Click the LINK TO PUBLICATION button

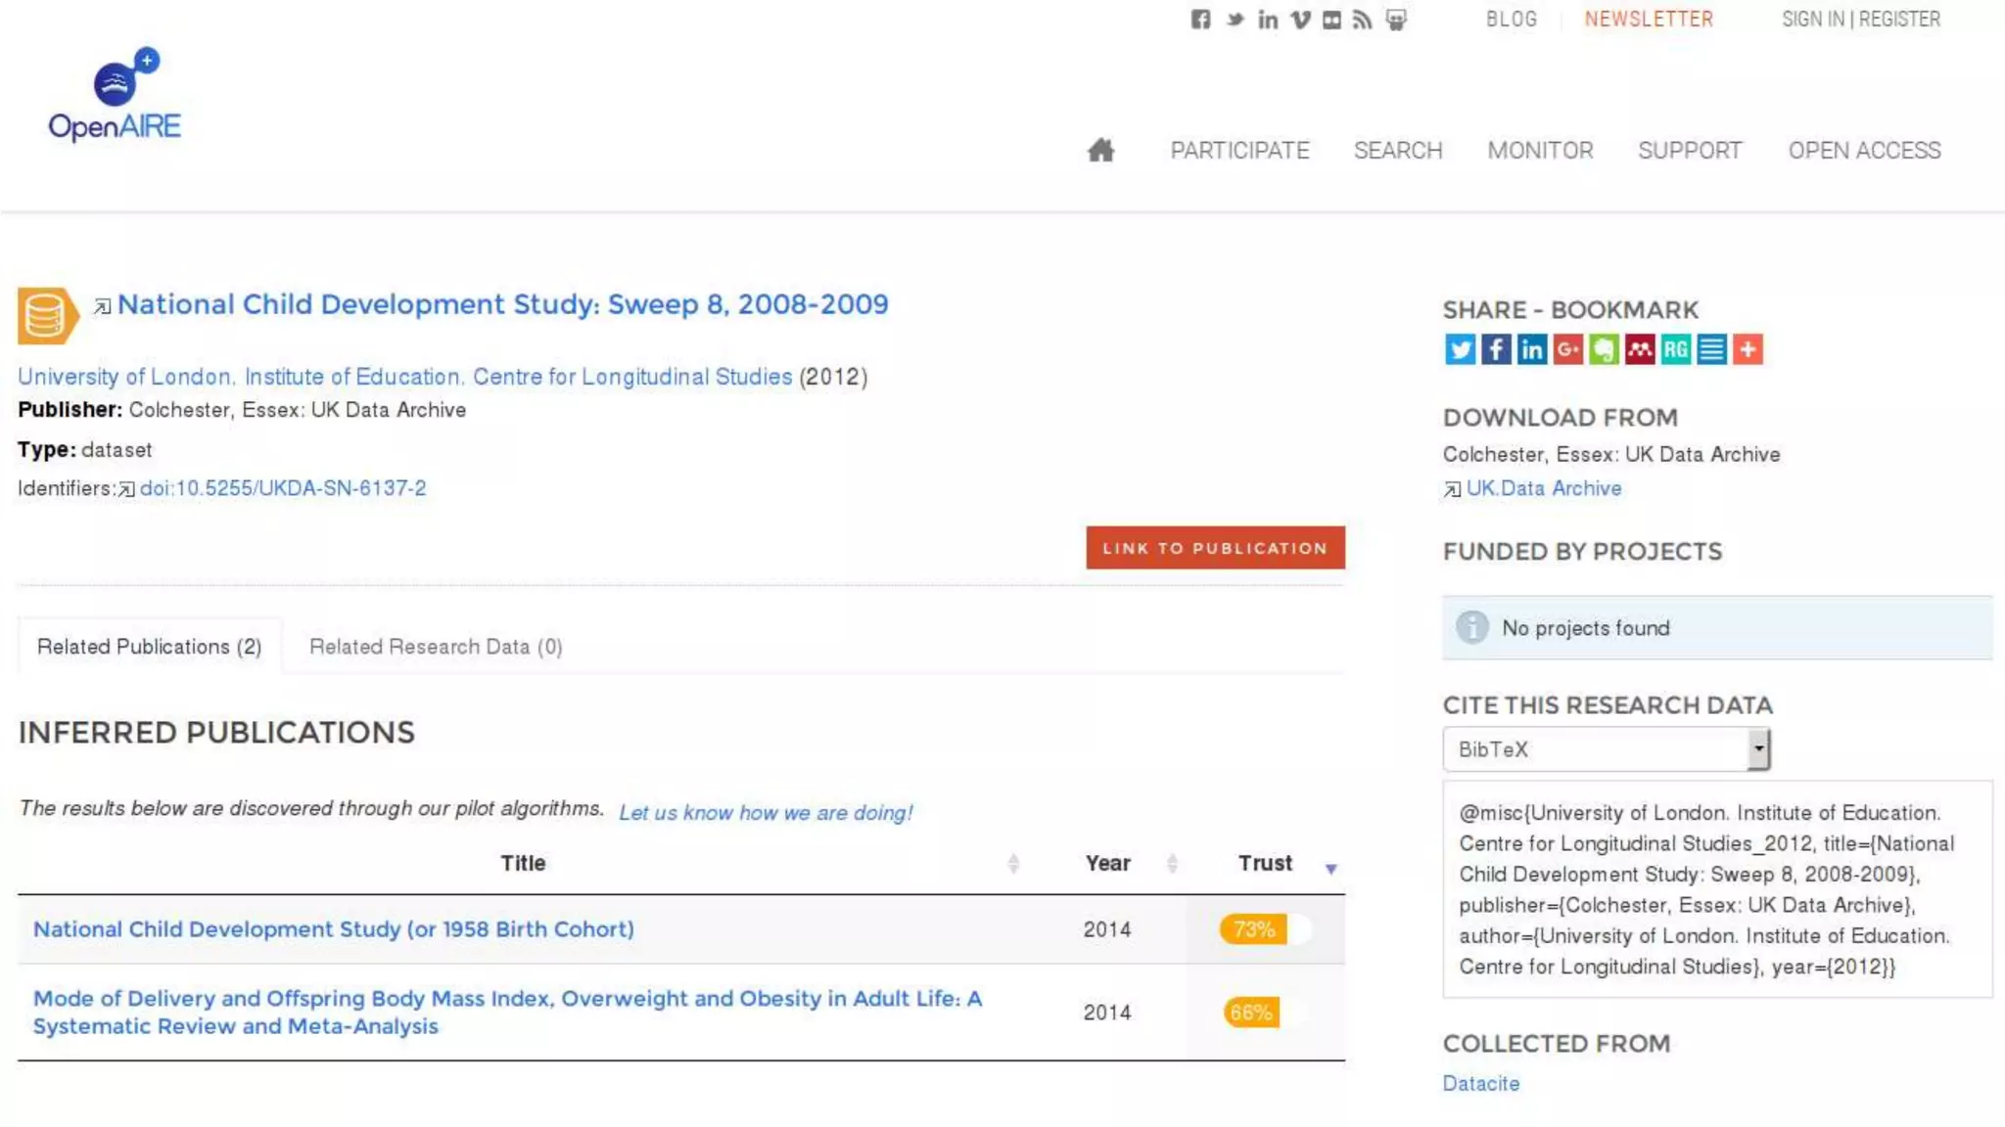1215,548
